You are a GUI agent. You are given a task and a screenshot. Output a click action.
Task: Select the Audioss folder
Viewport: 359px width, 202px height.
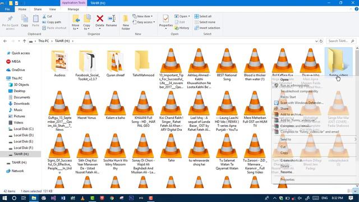[59, 63]
